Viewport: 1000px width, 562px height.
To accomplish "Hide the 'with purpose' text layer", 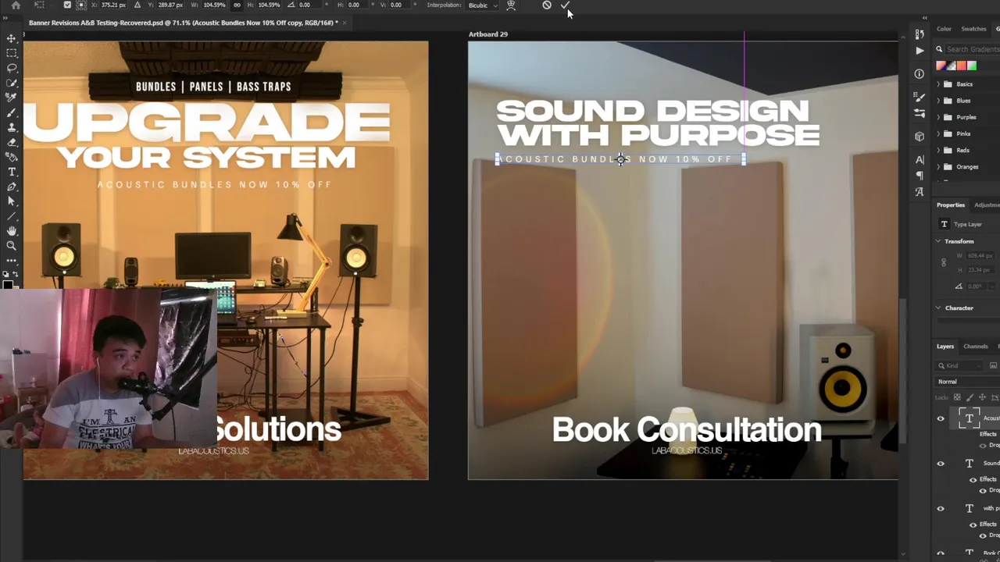I will (x=941, y=509).
